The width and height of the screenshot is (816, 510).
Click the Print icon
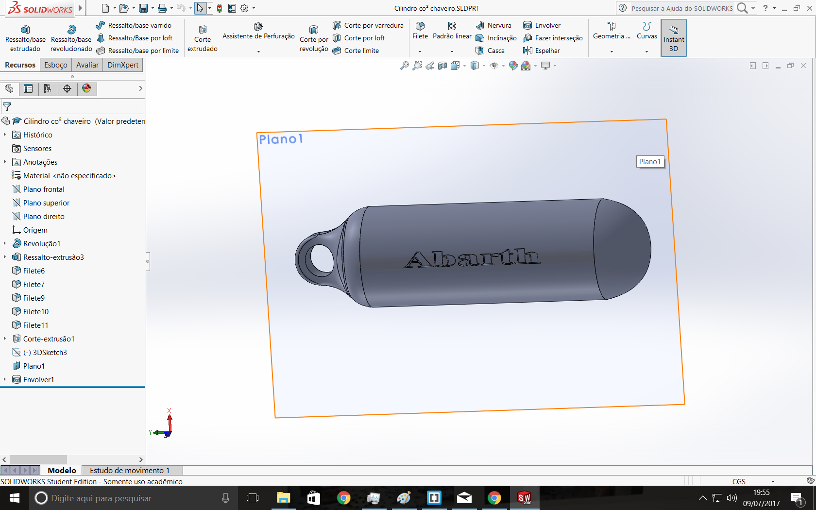tap(162, 8)
